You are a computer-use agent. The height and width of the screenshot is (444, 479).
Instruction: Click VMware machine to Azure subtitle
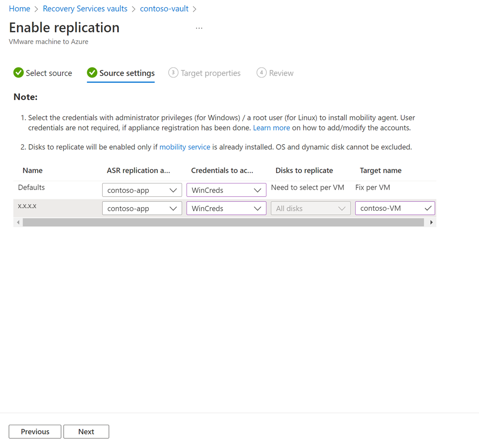click(x=48, y=42)
